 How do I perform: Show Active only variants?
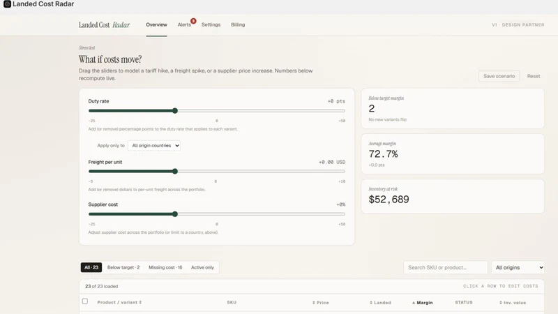202,267
